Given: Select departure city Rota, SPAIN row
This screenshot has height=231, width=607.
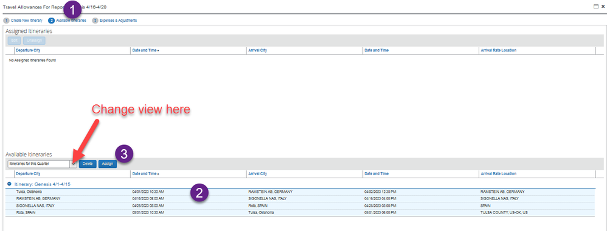Looking at the screenshot, I should [26, 213].
